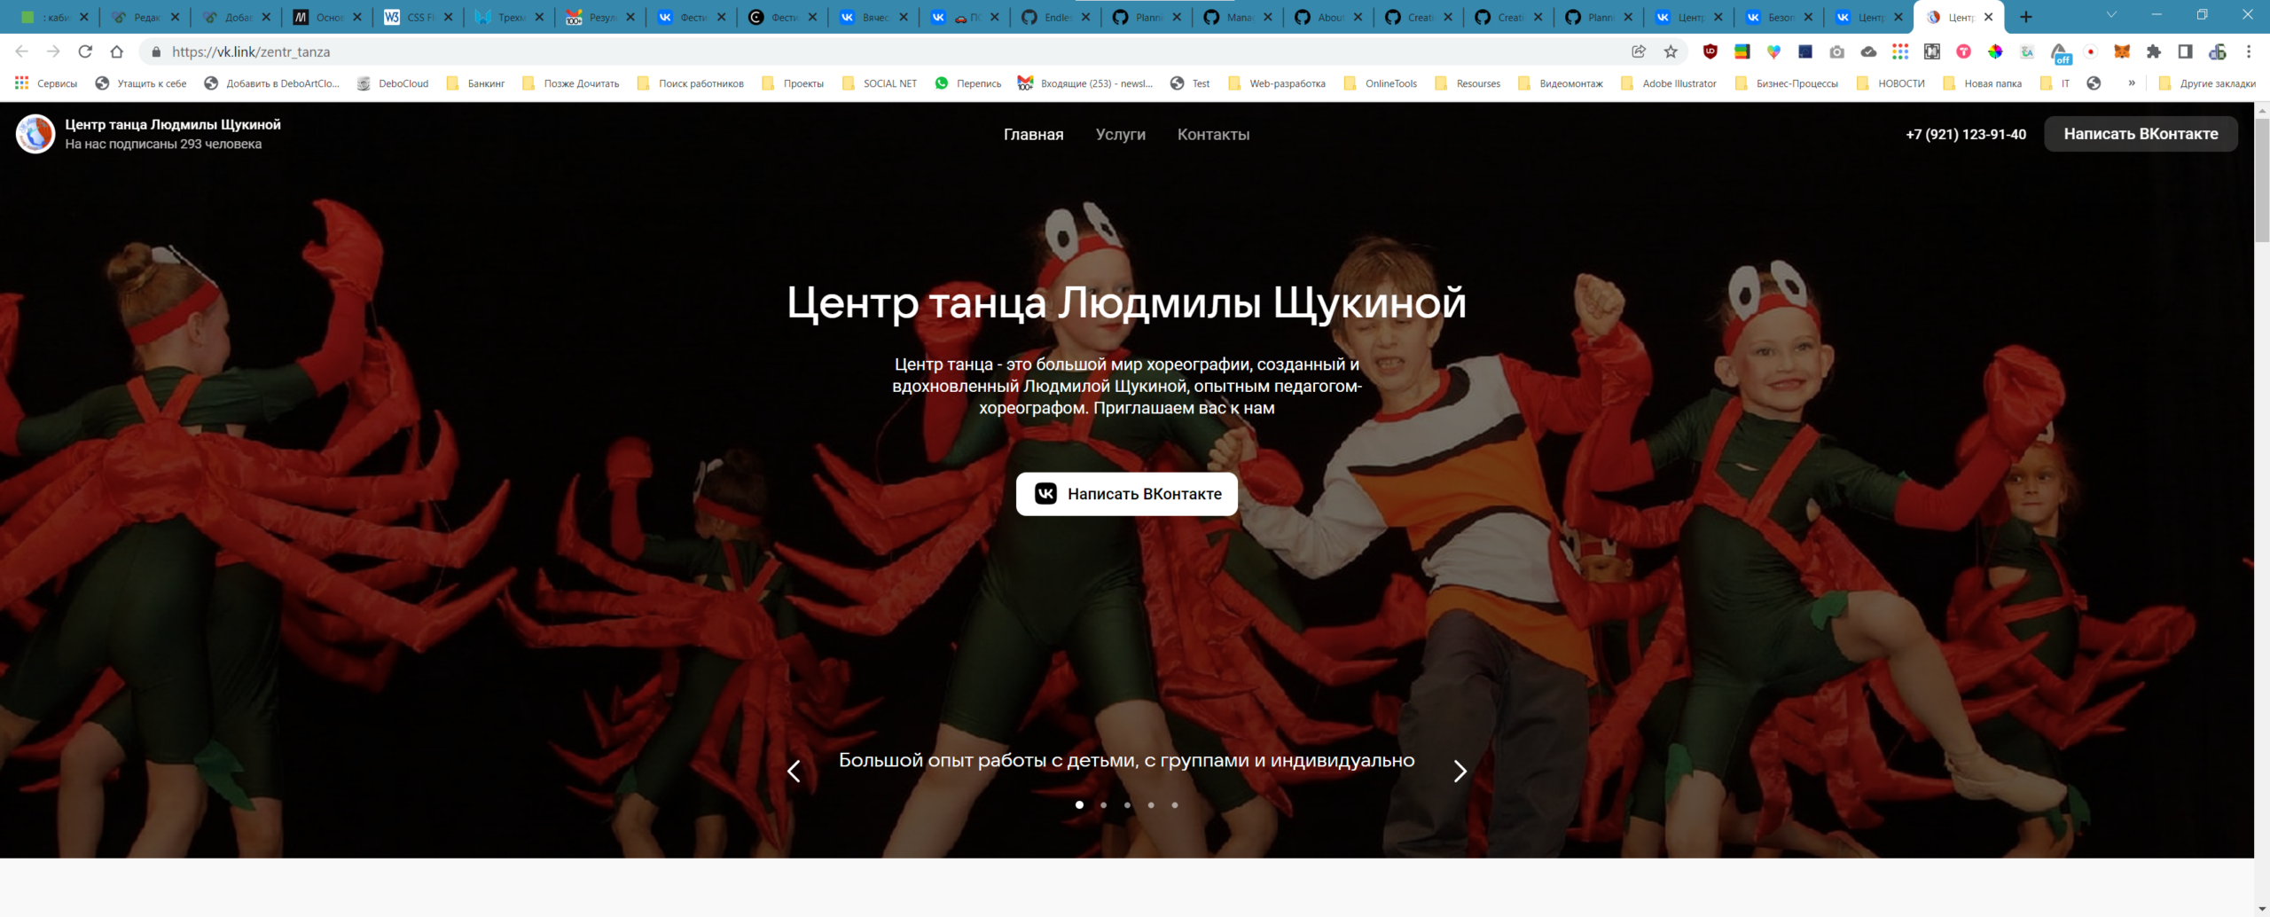The image size is (2270, 917).
Task: Open Перепись WhatsApp bookmark
Action: (967, 83)
